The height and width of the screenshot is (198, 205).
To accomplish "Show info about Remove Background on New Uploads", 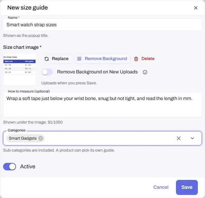I will tap(145, 72).
